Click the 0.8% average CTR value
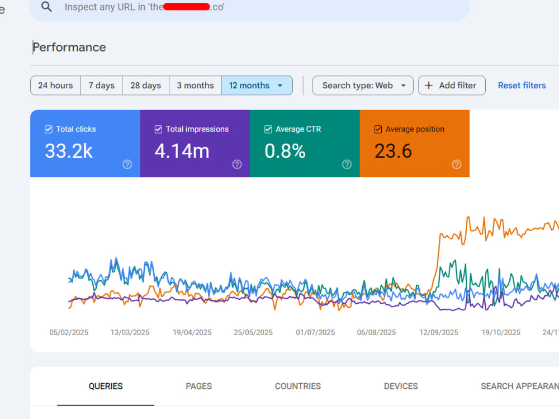The image size is (559, 419). tap(285, 151)
